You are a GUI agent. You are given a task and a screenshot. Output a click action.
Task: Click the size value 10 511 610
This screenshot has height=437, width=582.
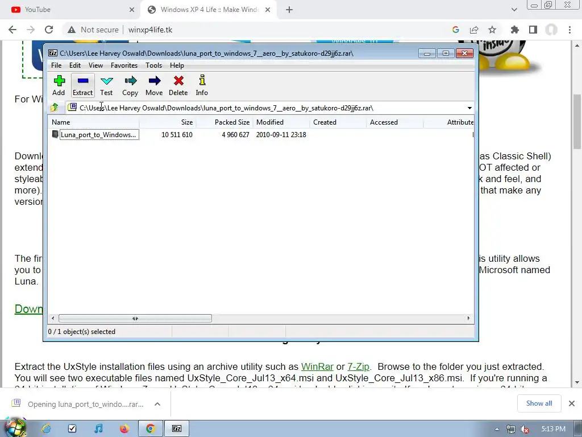coord(177,135)
